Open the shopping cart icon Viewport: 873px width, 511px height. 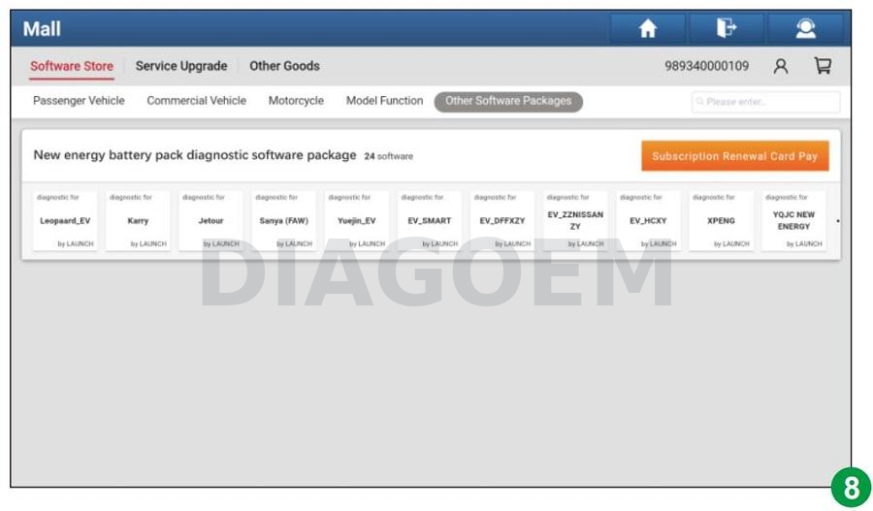coord(823,66)
